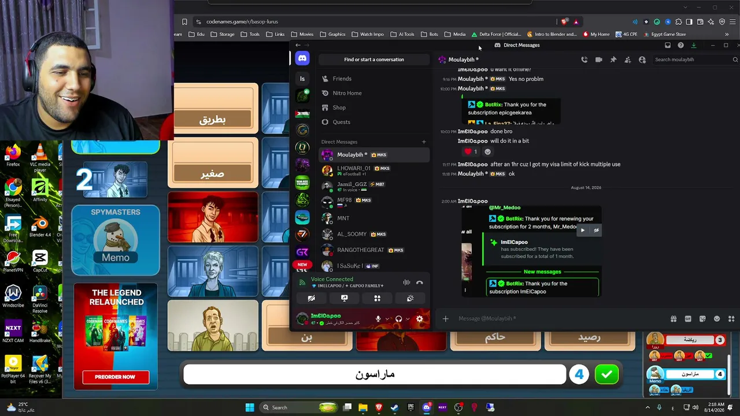The image size is (740, 416).
Task: Toggle spoiler hide icon on embedded message
Action: (596, 230)
